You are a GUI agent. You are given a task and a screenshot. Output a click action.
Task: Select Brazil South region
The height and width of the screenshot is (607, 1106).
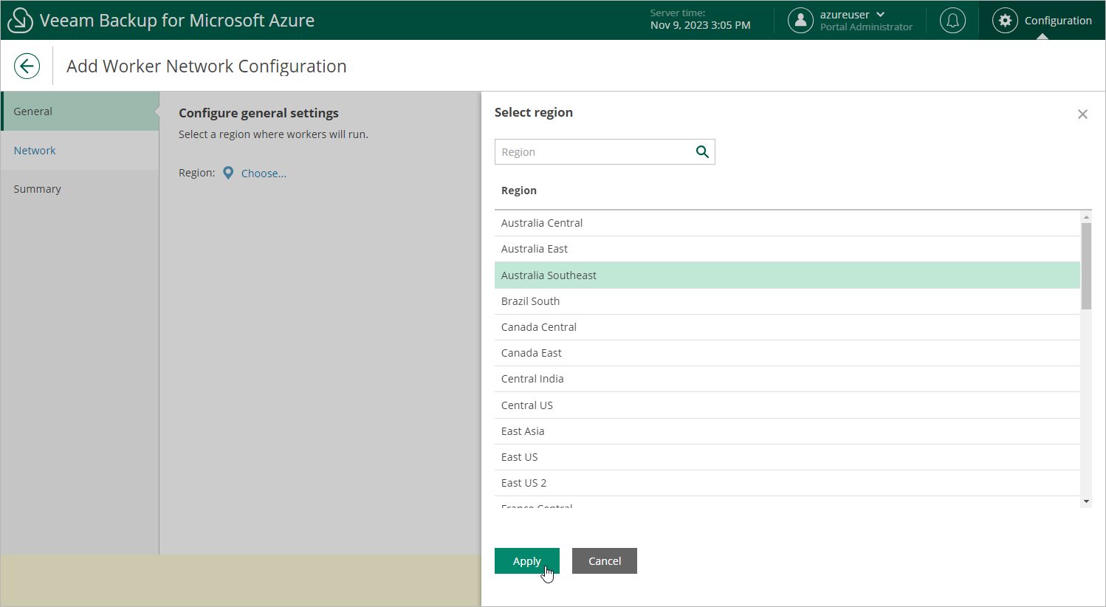[x=787, y=301]
